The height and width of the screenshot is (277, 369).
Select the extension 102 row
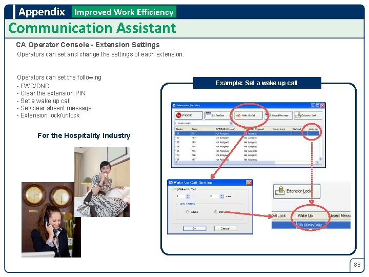(247, 138)
